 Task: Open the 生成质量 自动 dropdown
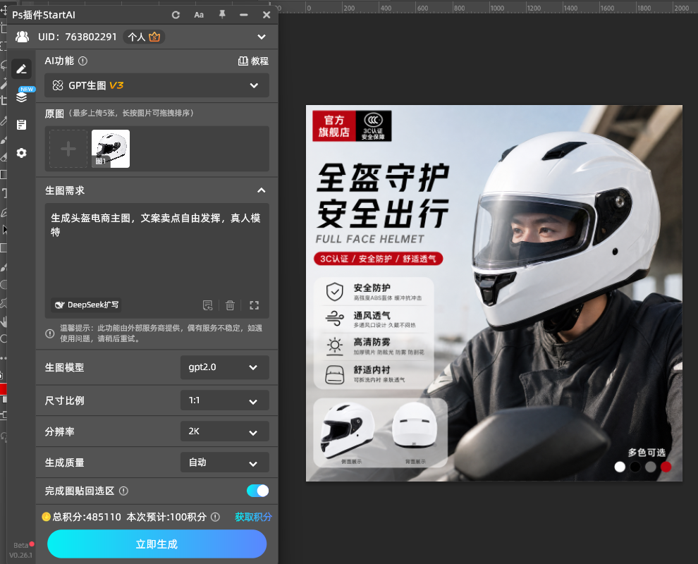tap(224, 462)
